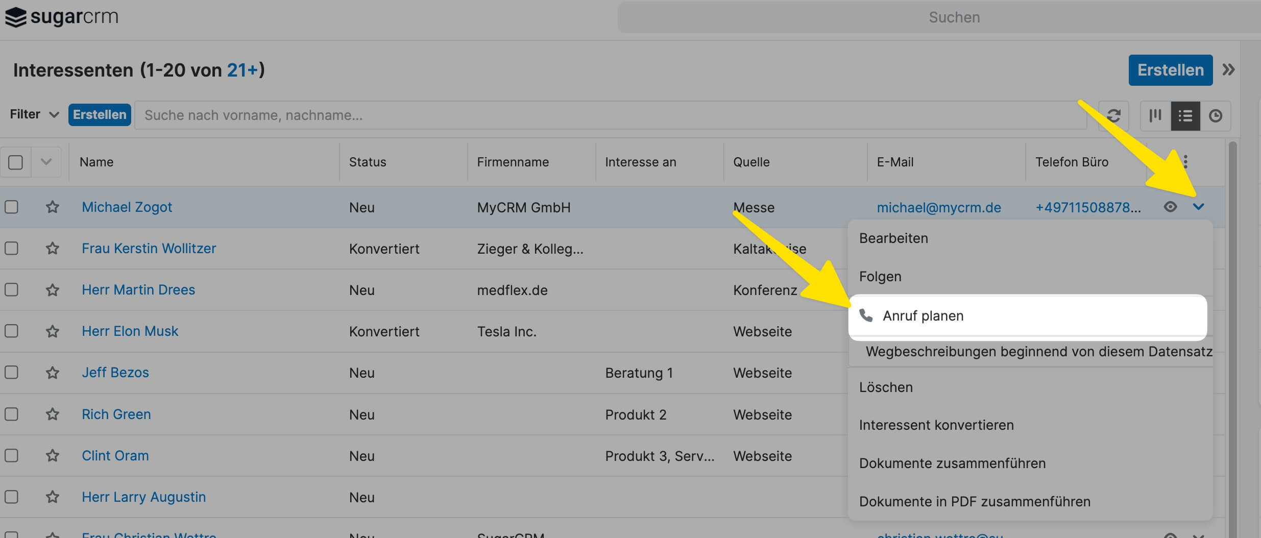This screenshot has width=1261, height=538.
Task: Collapse Michael Zogot row actions chevron
Action: coord(1199,207)
